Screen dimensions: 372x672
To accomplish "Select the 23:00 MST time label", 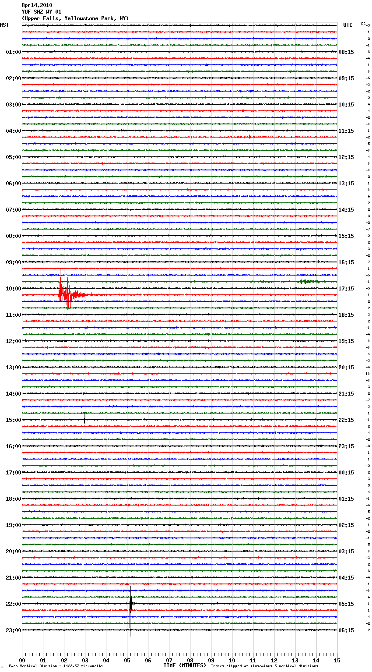I will pyautogui.click(x=14, y=630).
